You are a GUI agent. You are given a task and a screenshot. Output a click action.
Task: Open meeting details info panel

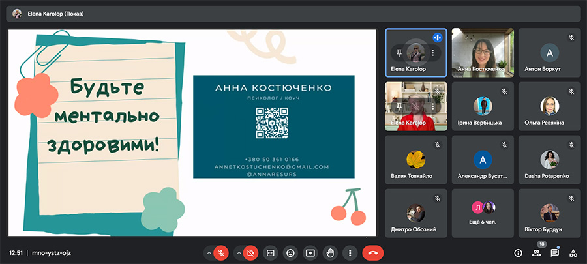tap(518, 252)
